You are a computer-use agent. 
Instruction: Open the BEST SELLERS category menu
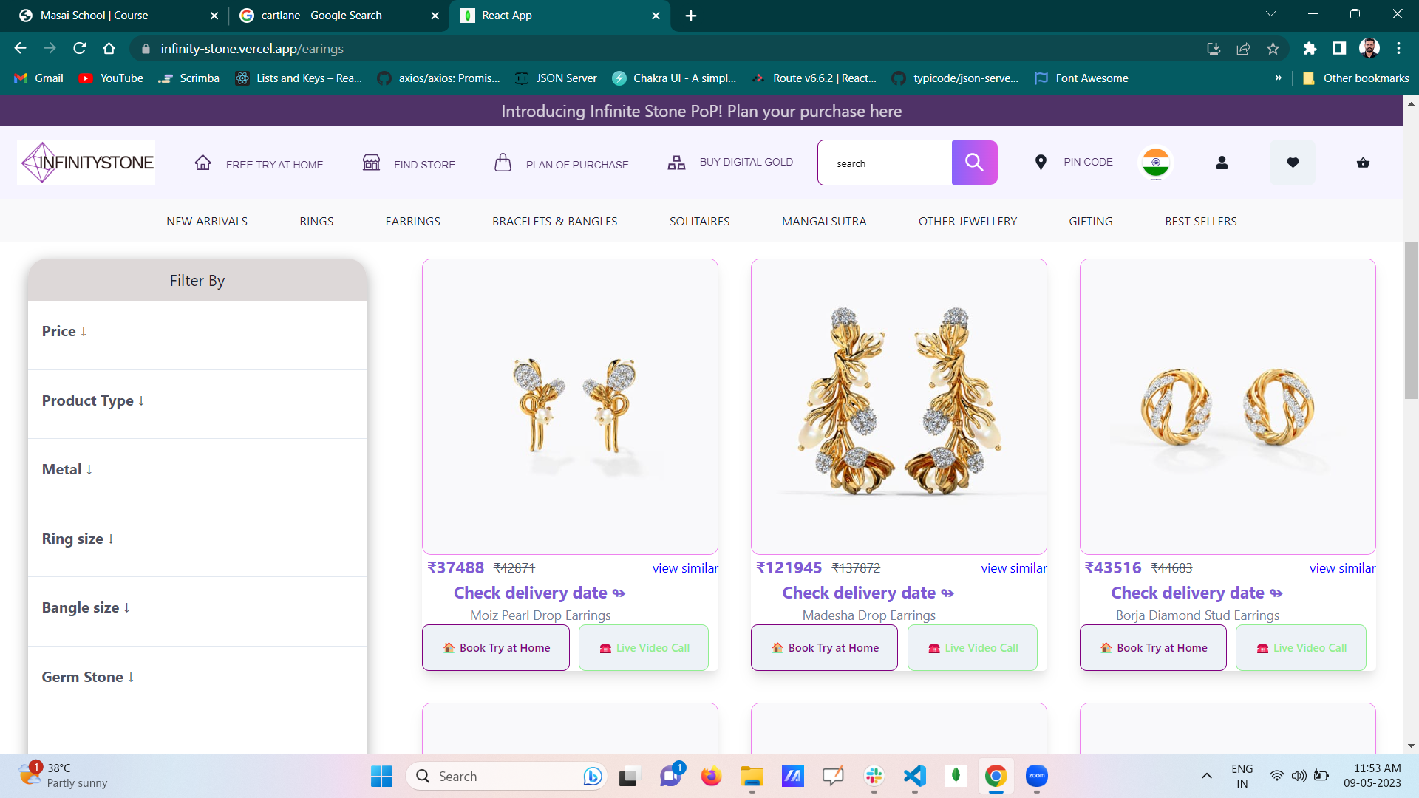pos(1200,222)
